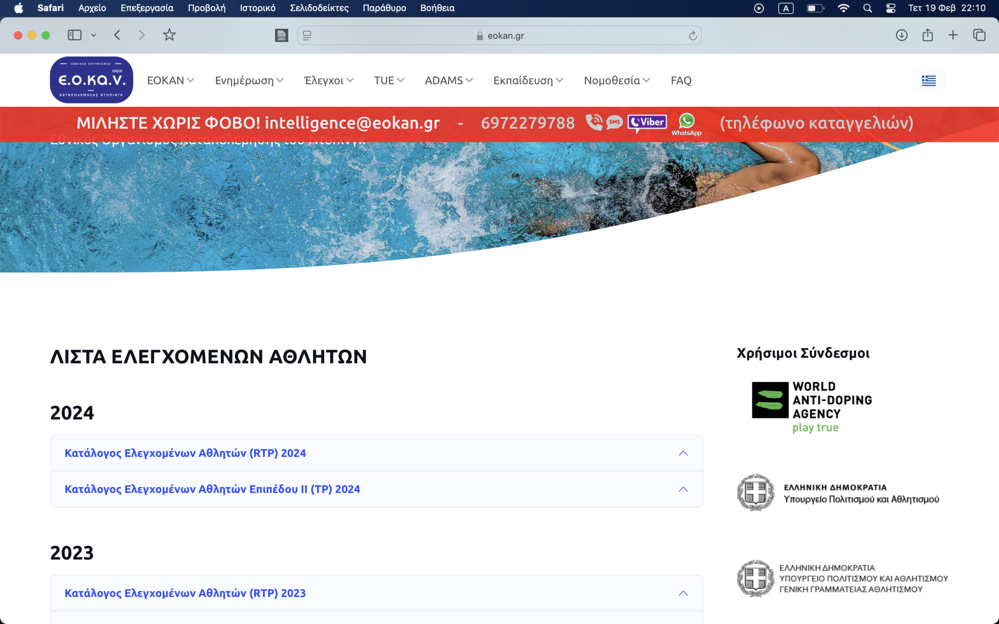Click the Share icon in toolbar
Screen dimensions: 999x624
tap(927, 35)
